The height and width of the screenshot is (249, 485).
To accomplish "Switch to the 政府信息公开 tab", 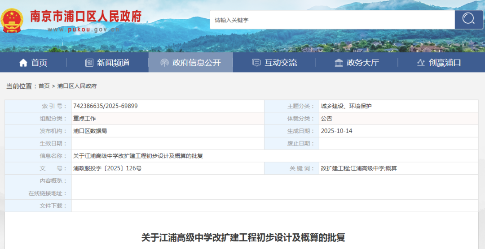I will click(x=196, y=63).
